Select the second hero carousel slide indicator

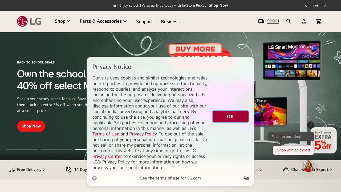pos(56,150)
